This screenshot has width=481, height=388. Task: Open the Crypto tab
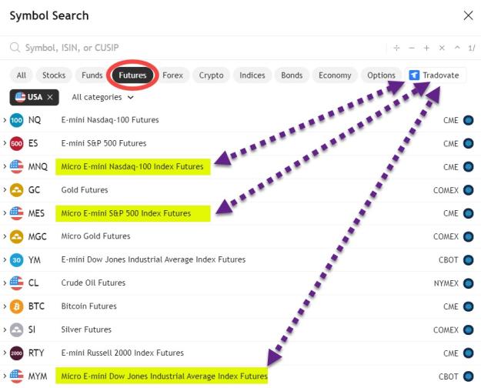211,75
